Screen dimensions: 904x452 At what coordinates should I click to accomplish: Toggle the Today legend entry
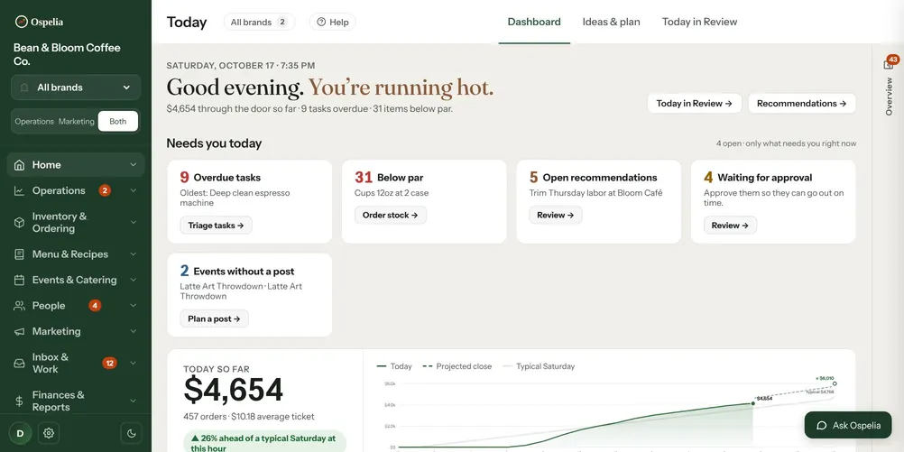[394, 366]
